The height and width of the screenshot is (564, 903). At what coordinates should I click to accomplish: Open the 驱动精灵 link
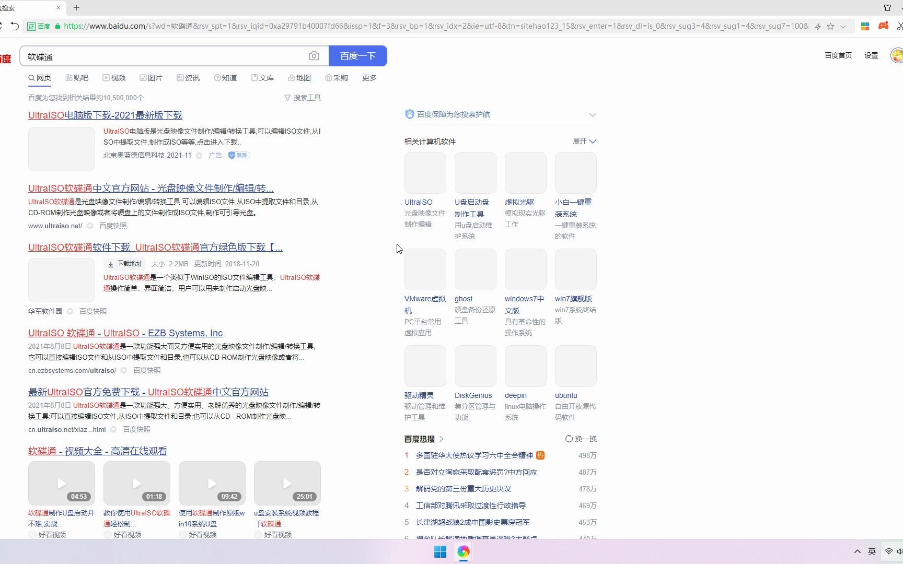(x=419, y=395)
